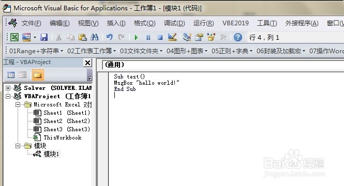Select Sheet2 (Sheet2) in the project tree
344x186 pixels.
67,121
